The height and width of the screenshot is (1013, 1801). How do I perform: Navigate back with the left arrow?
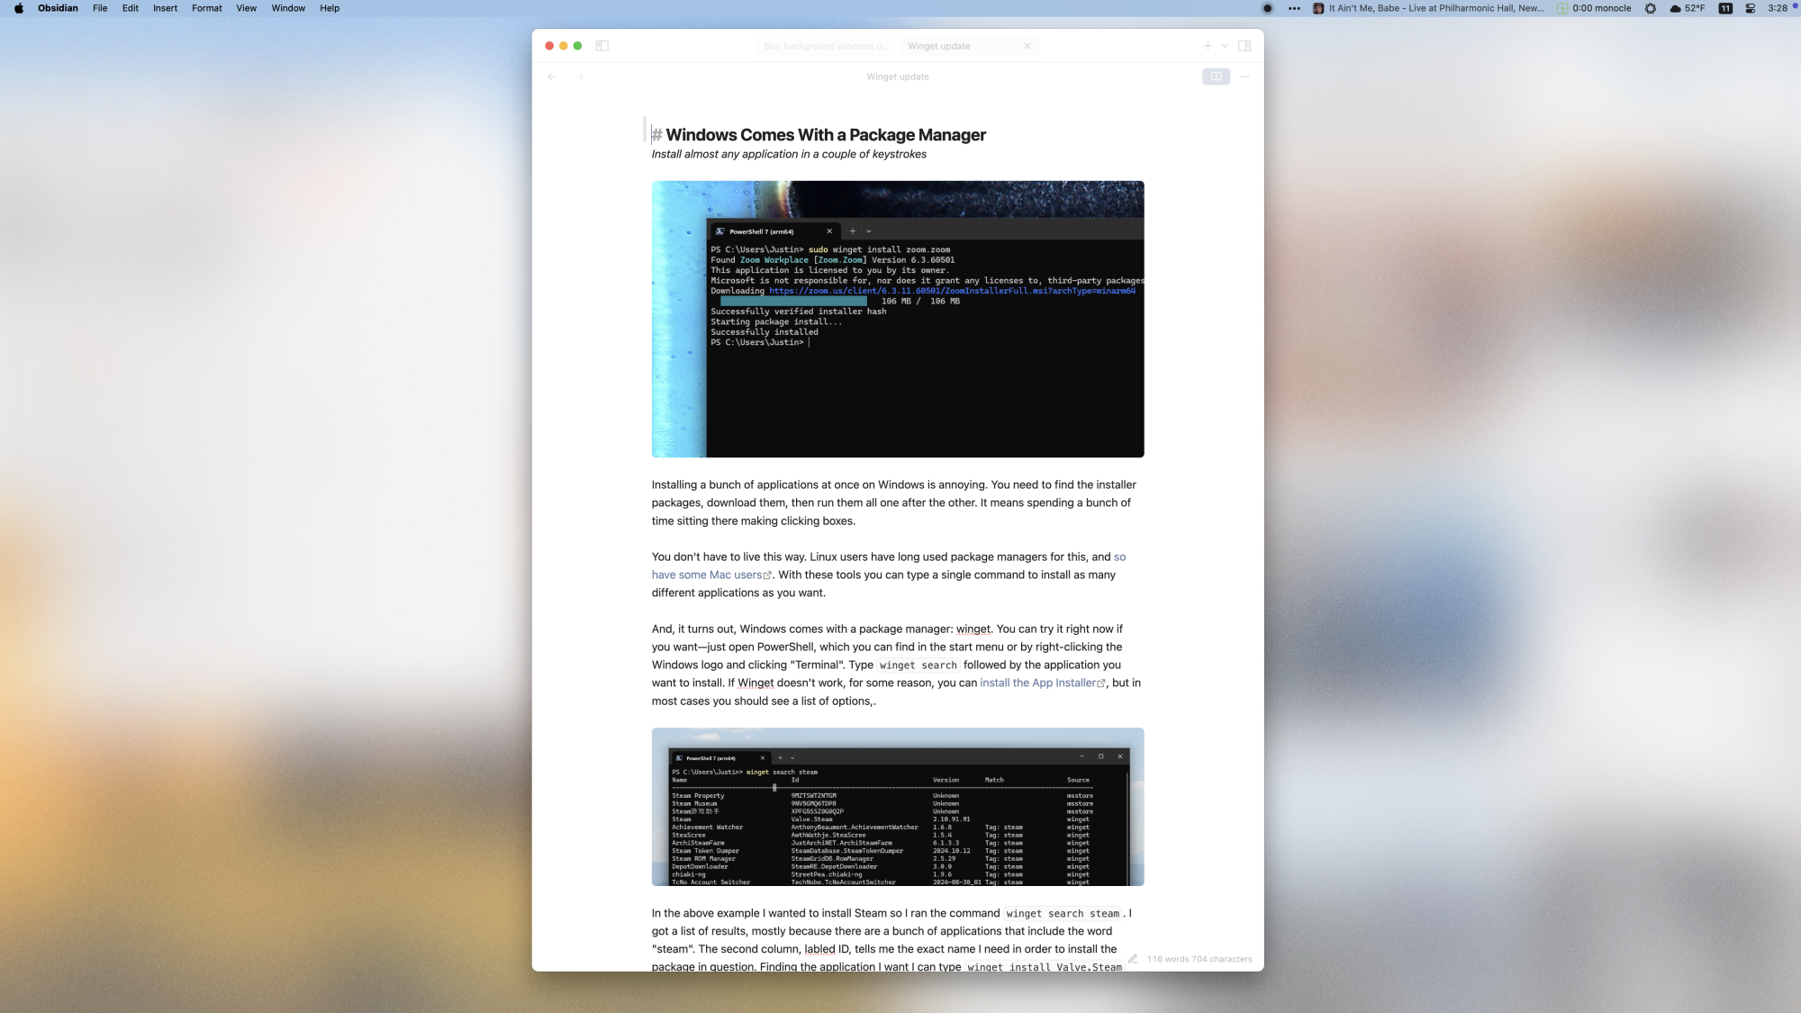551,77
